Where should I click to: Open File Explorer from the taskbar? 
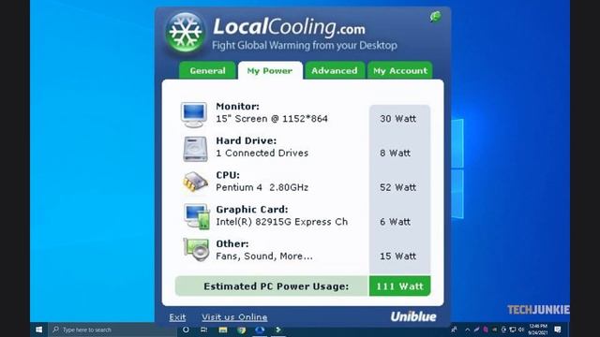(x=223, y=330)
